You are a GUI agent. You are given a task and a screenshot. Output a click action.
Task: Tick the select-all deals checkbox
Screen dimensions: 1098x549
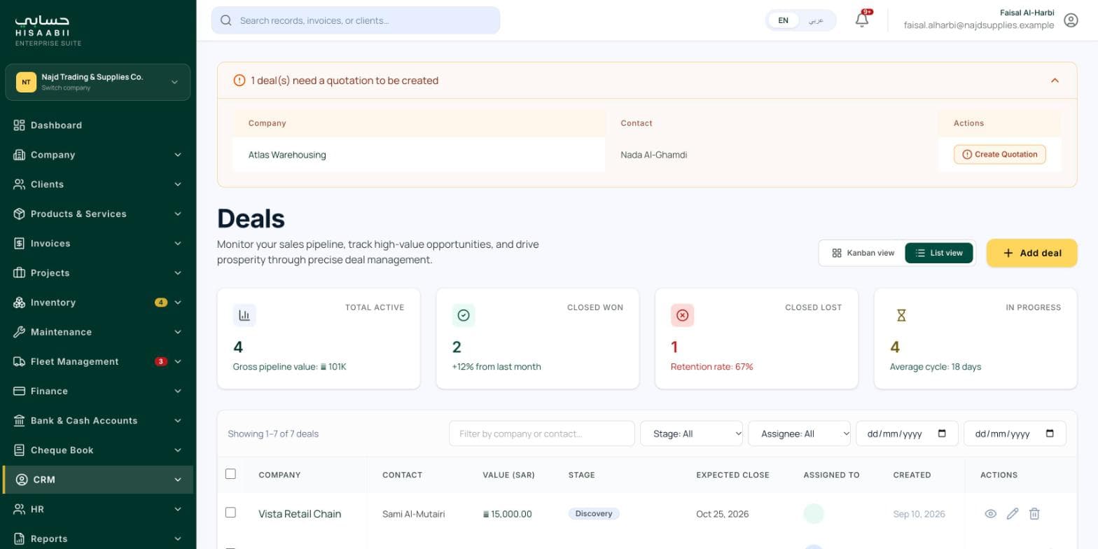[x=230, y=474]
